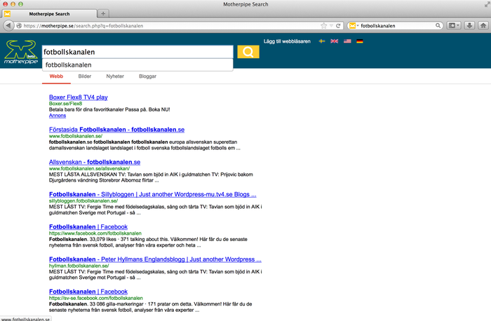
Task: Click the Motherpipe logo
Action: (21, 52)
